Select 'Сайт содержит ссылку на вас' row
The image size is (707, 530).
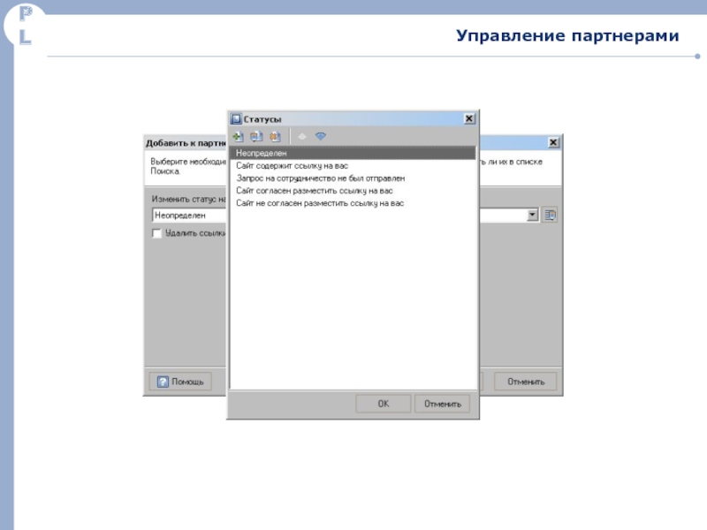(353, 166)
